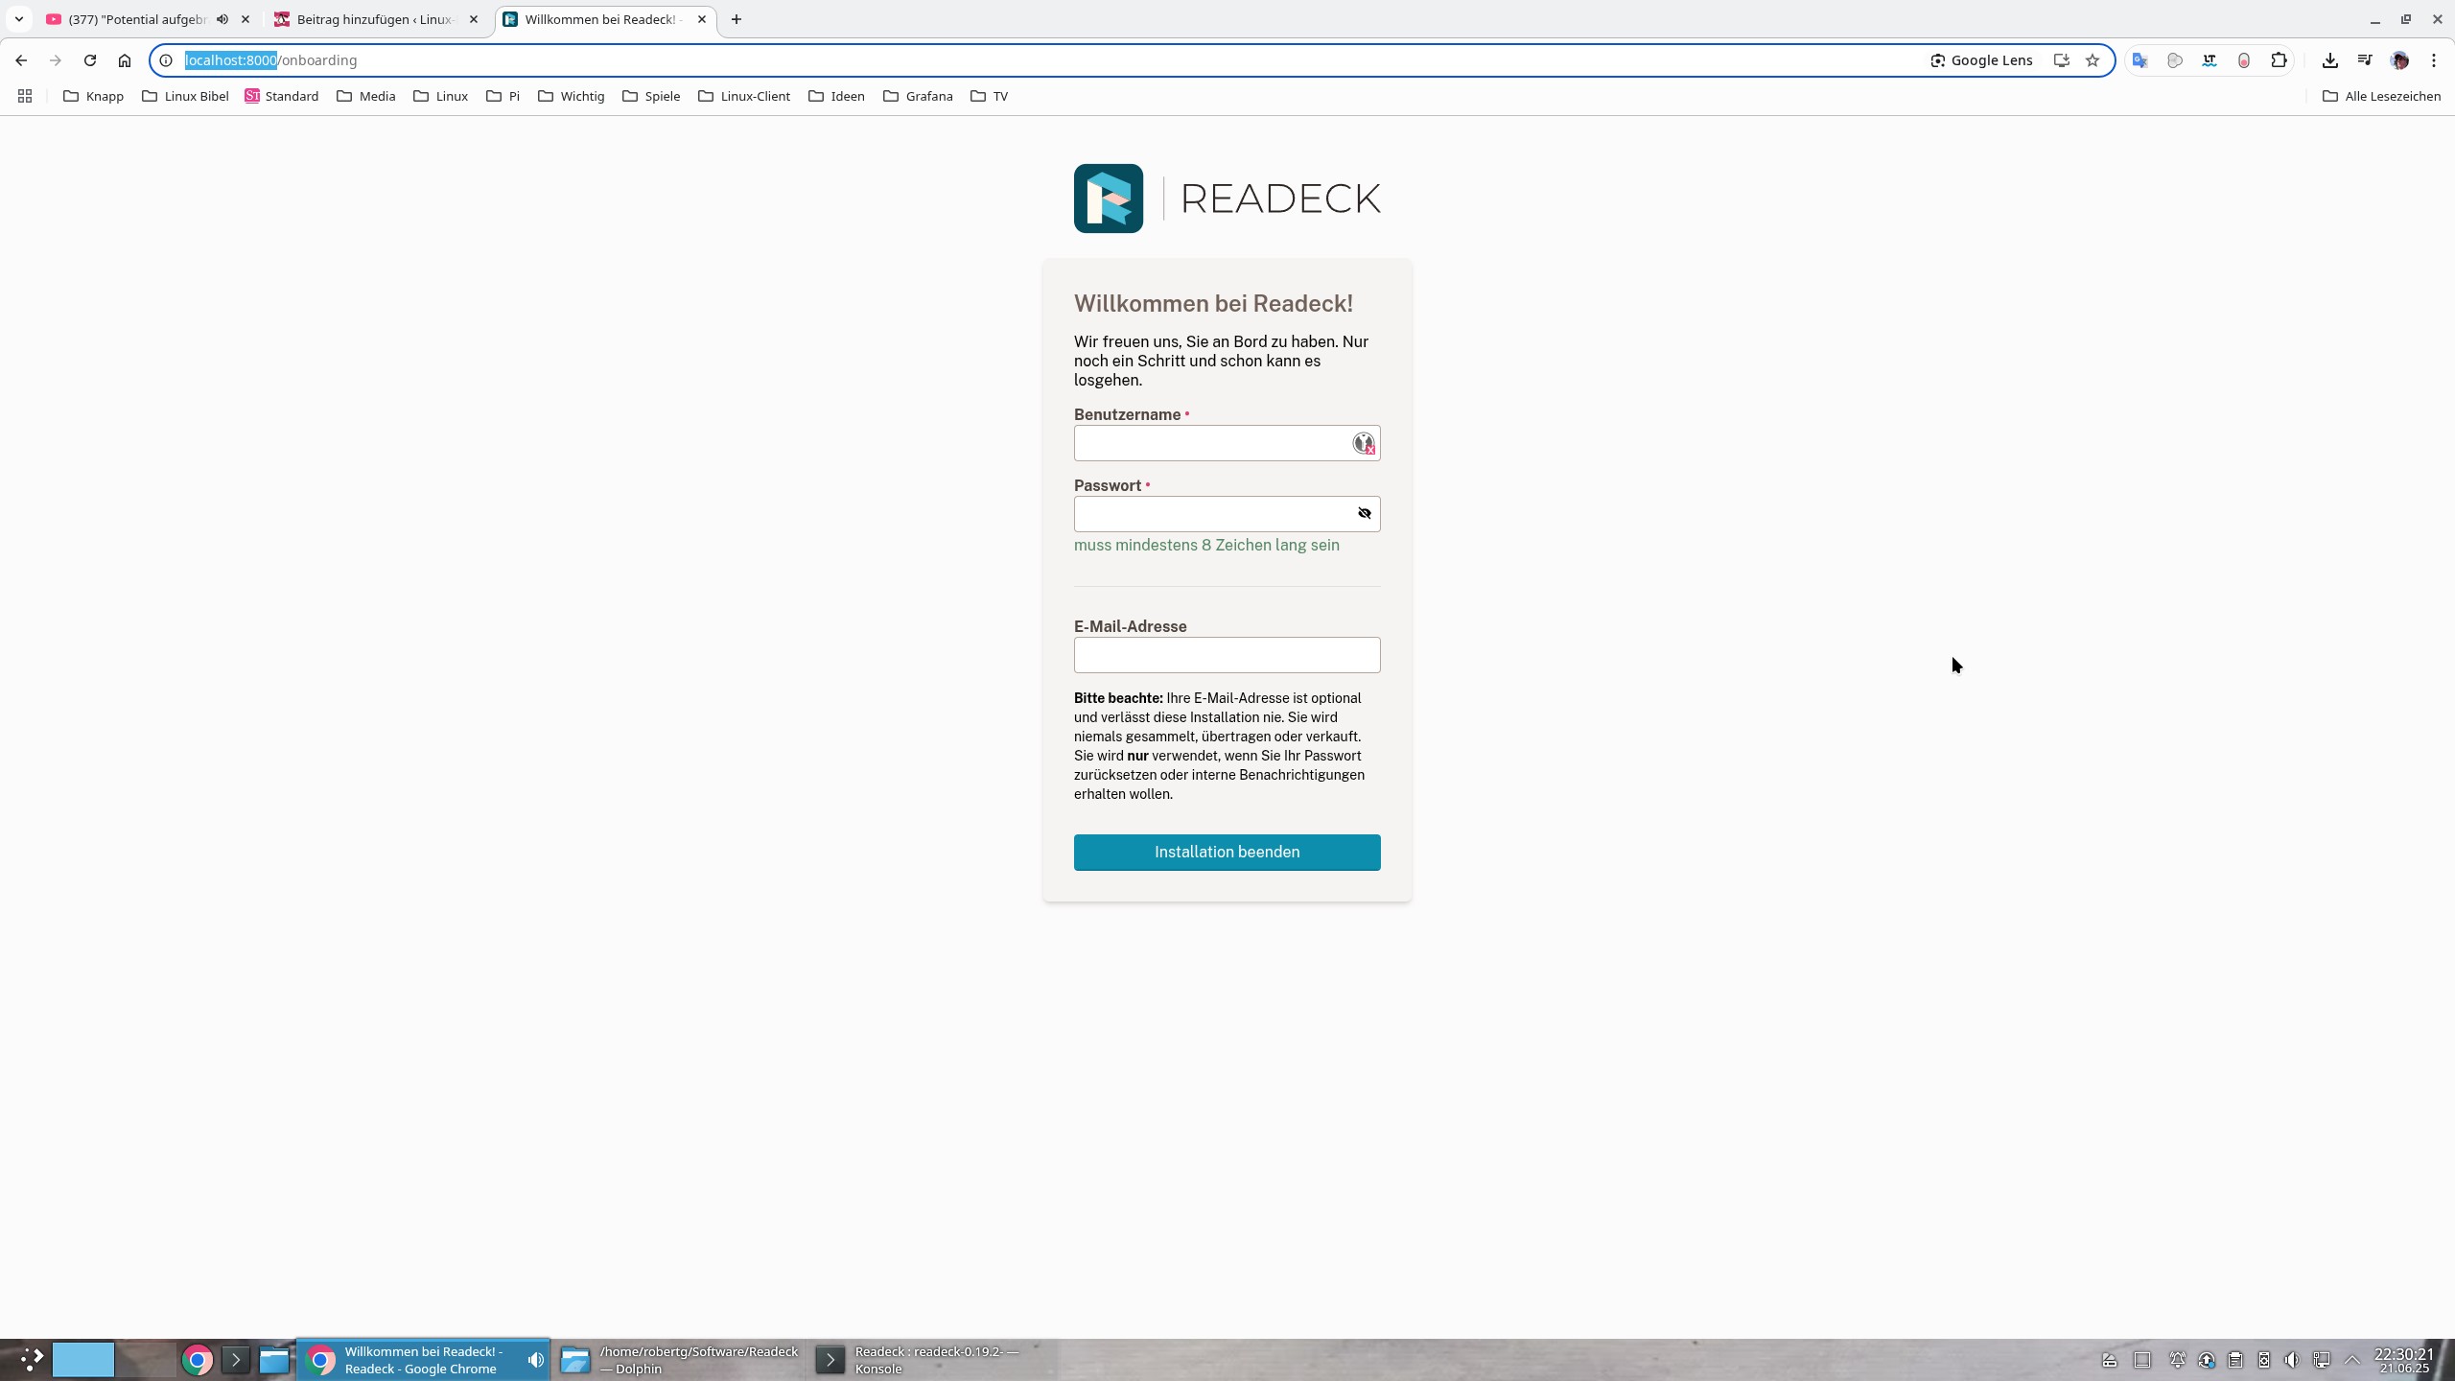Open the Knapp bookmark folder
This screenshot has height=1381, width=2455.
[94, 96]
